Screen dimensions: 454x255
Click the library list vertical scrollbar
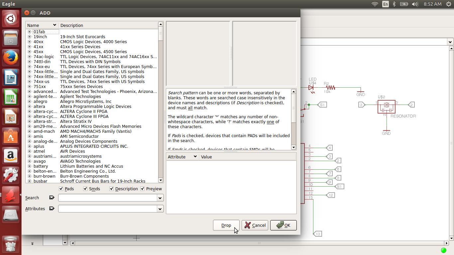click(x=161, y=102)
